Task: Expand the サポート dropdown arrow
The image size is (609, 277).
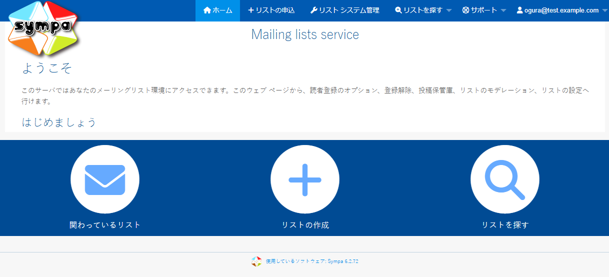Action: pos(503,10)
